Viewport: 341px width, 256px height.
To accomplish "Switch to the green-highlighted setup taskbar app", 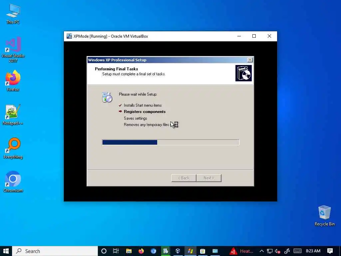I will coord(166,251).
